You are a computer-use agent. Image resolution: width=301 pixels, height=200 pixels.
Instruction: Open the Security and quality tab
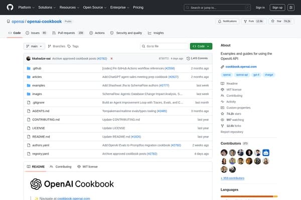[x=126, y=33]
